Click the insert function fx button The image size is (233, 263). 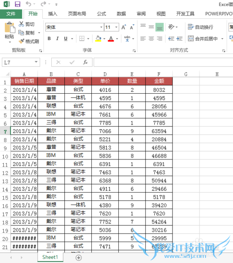click(85, 62)
